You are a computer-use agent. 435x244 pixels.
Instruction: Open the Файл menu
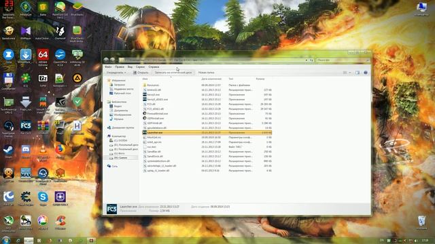108,66
